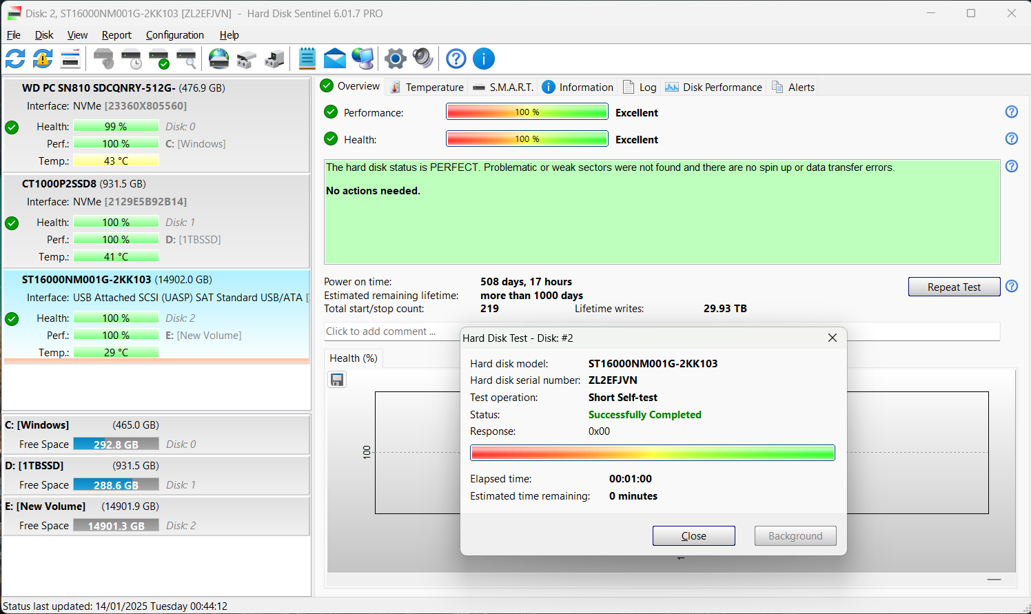Select the C: [Windows] partition entry
The image size is (1031, 614).
(x=156, y=434)
